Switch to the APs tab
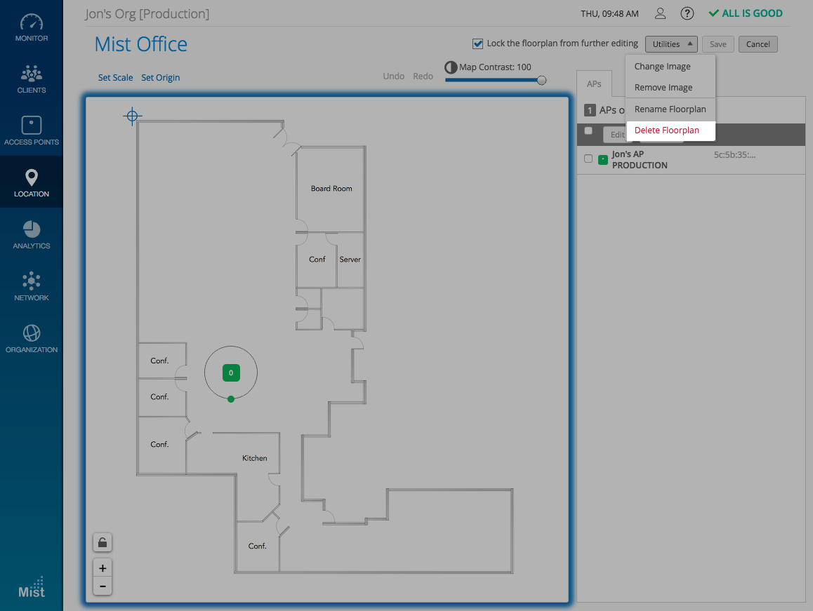This screenshot has width=813, height=611. pos(594,84)
